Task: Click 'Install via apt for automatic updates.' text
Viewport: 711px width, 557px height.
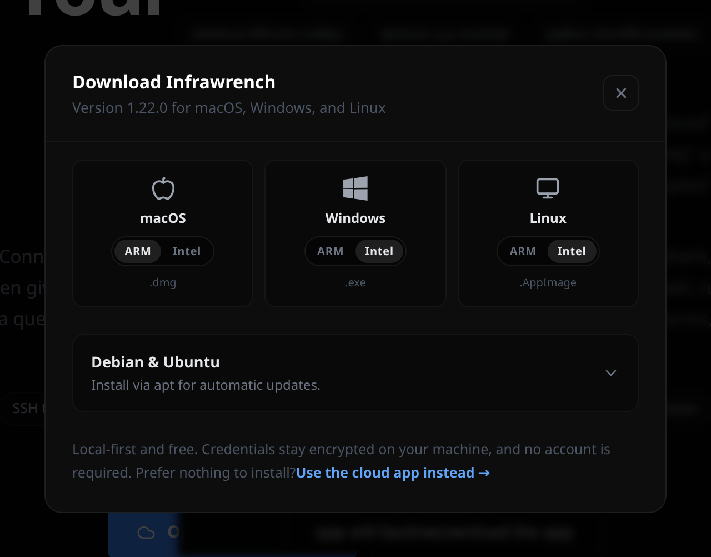Action: (x=206, y=385)
